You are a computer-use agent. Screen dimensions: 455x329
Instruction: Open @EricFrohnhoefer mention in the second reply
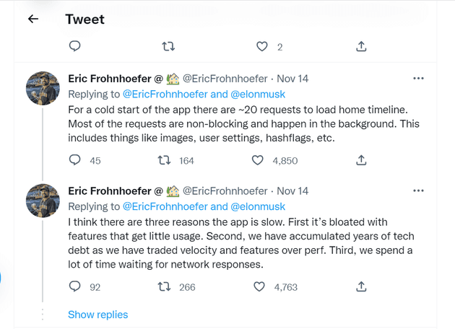pos(165,206)
